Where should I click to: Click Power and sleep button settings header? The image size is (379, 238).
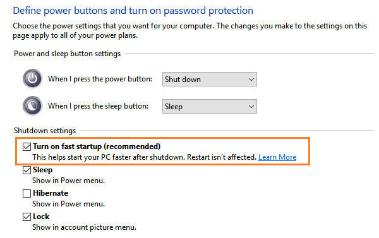click(x=67, y=54)
